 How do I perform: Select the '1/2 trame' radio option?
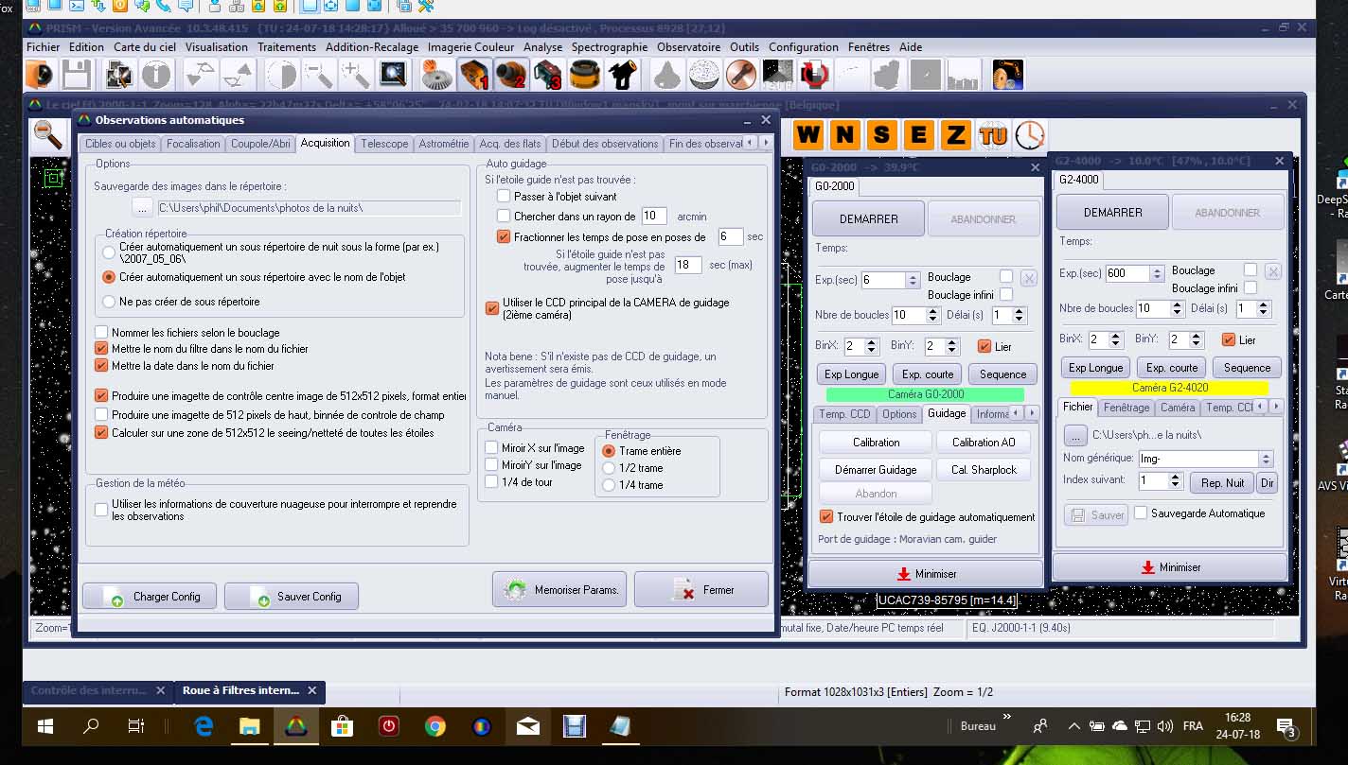(609, 468)
